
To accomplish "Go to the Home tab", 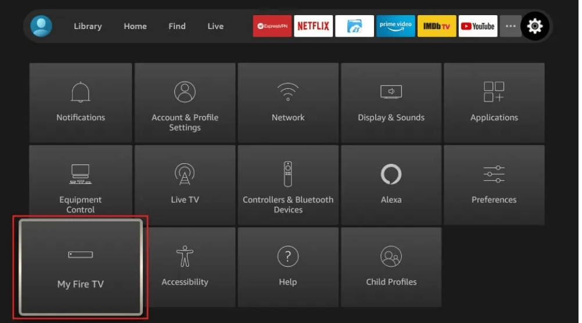I will coord(135,26).
